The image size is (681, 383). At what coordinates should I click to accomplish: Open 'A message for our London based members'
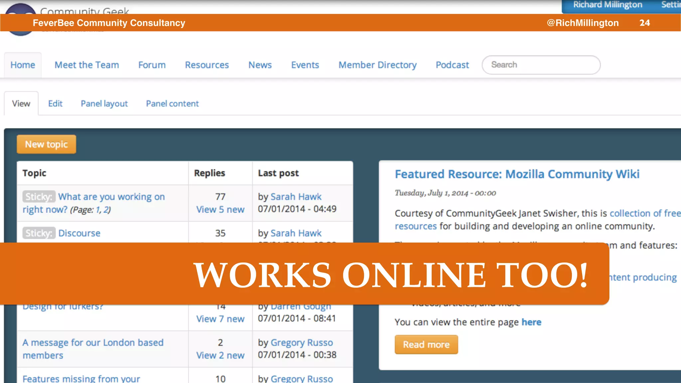click(93, 349)
